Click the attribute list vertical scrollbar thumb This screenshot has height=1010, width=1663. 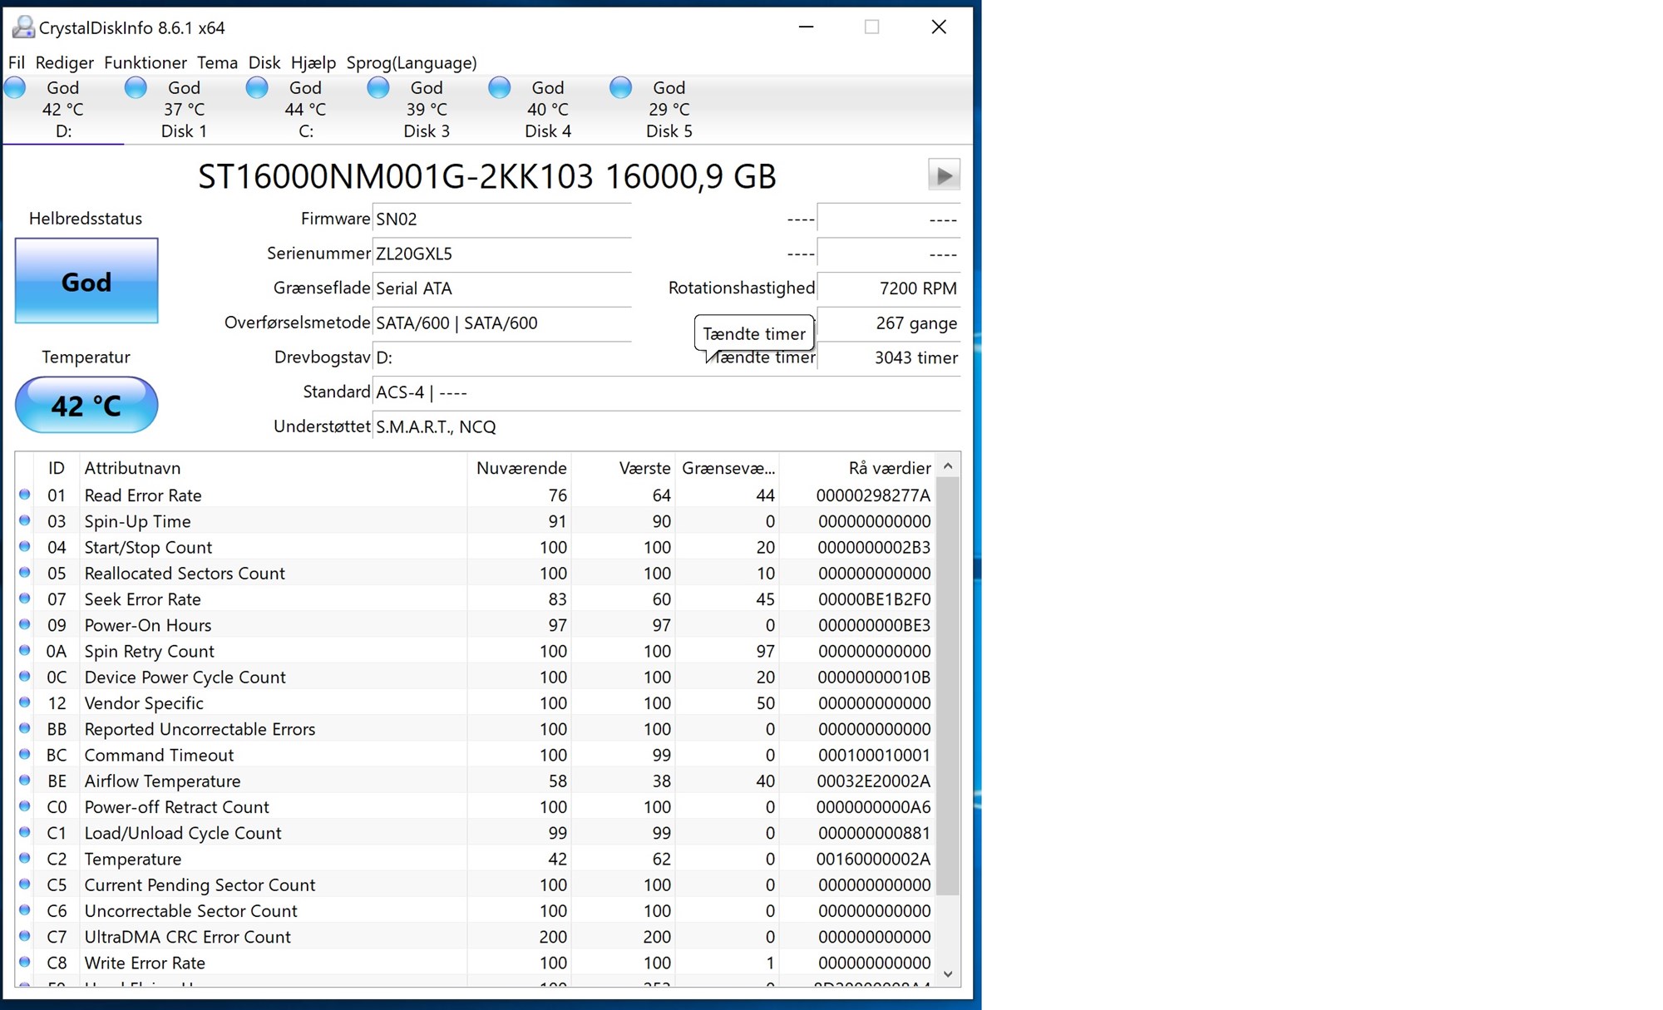(948, 687)
